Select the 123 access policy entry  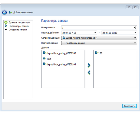[100, 53]
